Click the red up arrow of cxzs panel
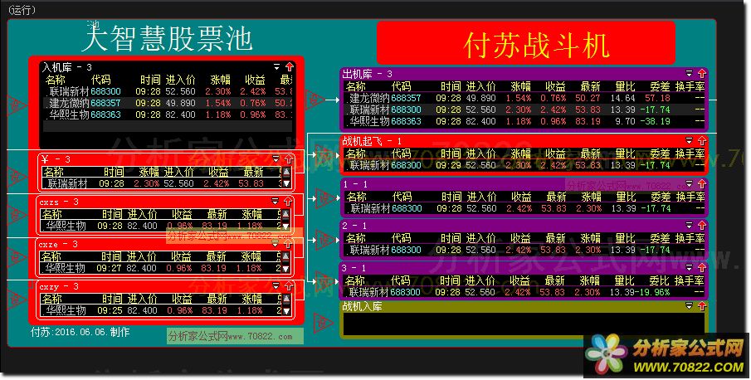The width and height of the screenshot is (751, 380). click(288, 201)
